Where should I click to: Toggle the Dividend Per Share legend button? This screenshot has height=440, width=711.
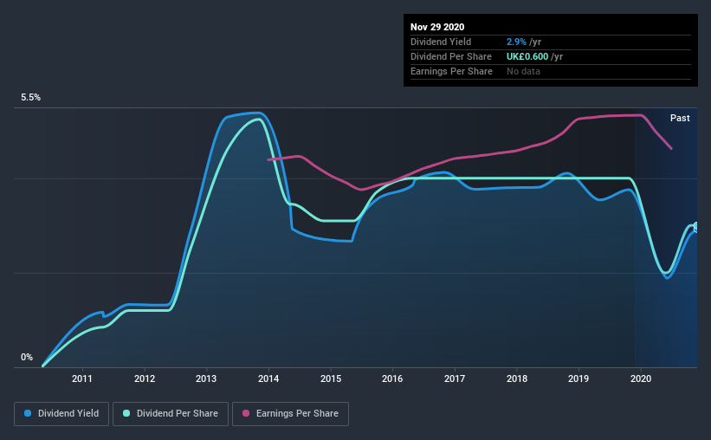tap(171, 414)
